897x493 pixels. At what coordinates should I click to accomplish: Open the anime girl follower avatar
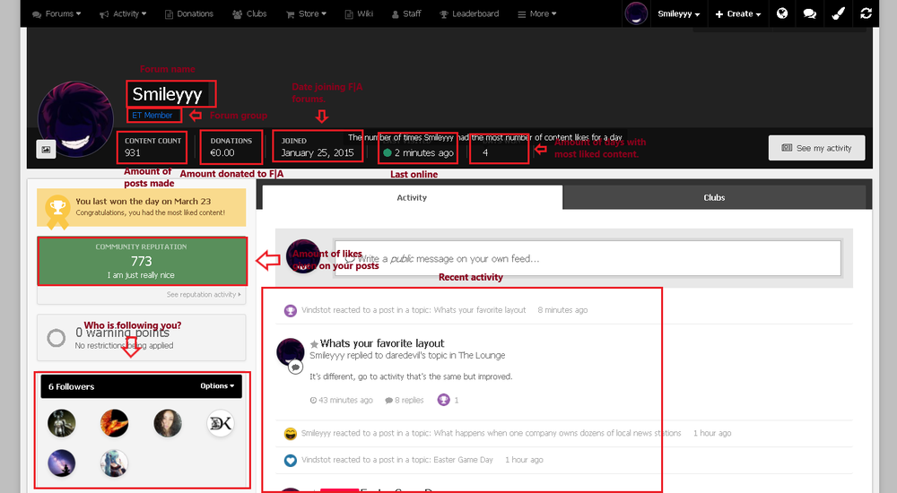click(115, 463)
